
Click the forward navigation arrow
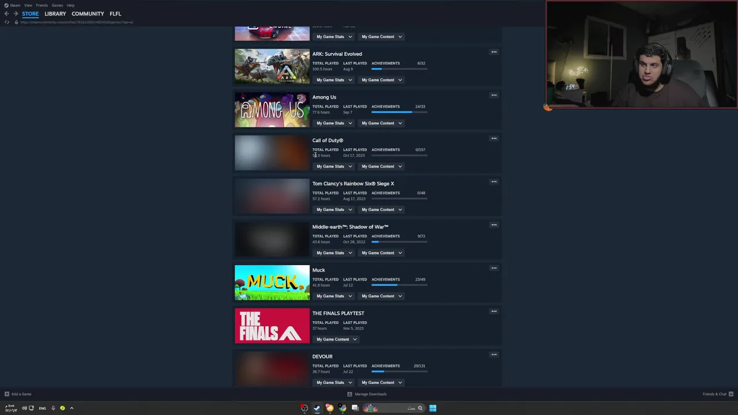[x=16, y=14]
